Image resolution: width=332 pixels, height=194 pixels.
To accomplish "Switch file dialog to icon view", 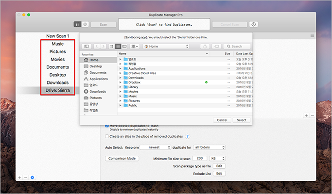I will pos(112,46).
